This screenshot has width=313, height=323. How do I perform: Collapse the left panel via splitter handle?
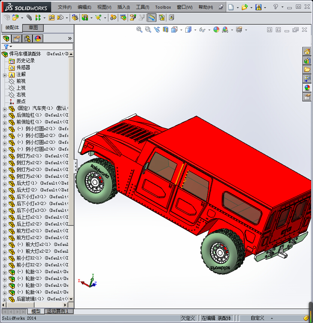[75, 166]
